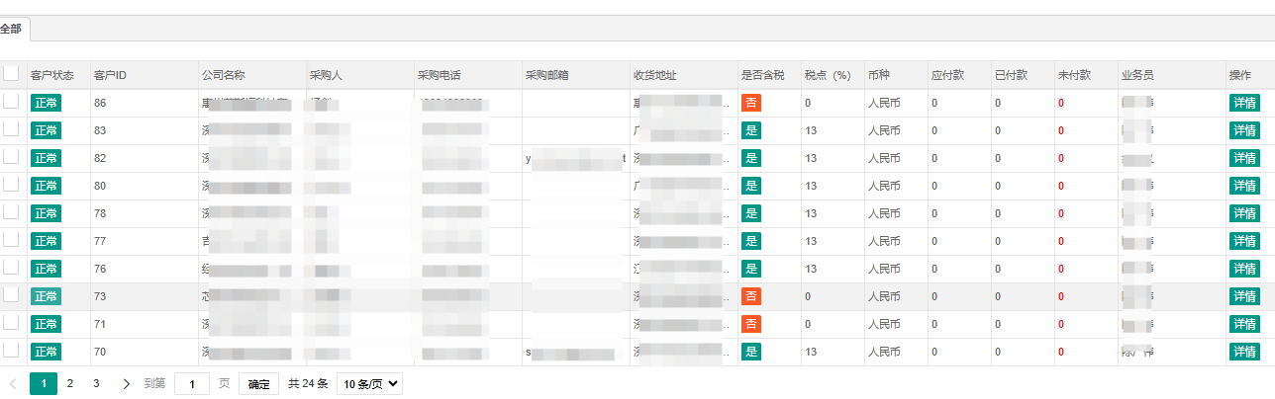Click the 共 24 条 total count text
The image size is (1275, 399).
point(308,384)
